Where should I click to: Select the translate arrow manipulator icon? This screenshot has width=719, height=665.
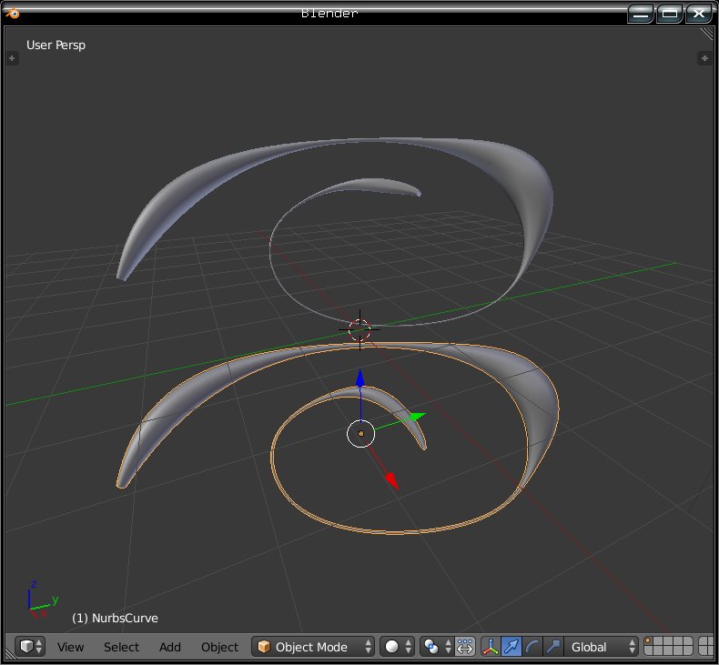[512, 647]
